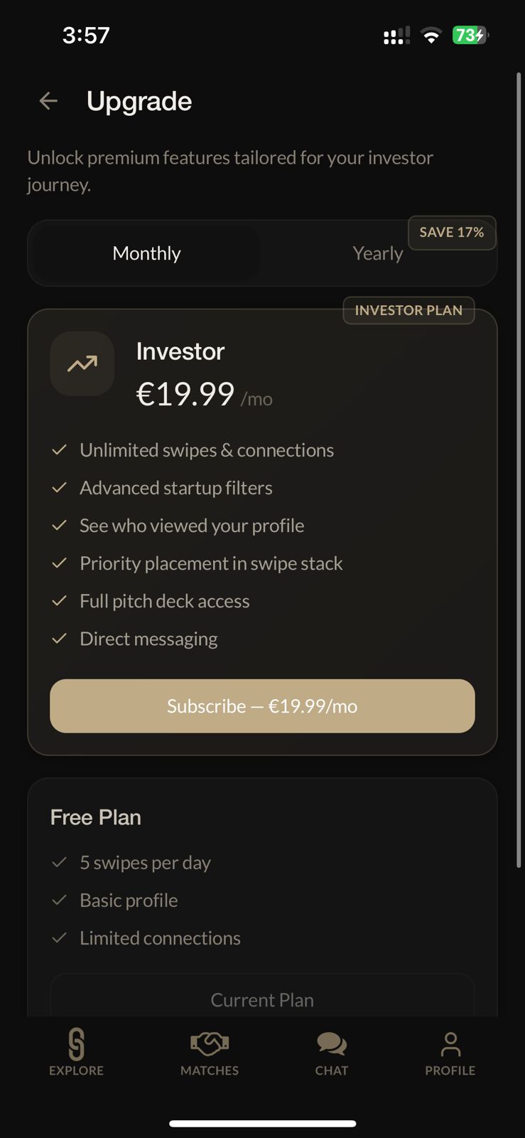Screen dimensions: 525x1138
Task: Tap the Current Plan button
Action: [262, 999]
